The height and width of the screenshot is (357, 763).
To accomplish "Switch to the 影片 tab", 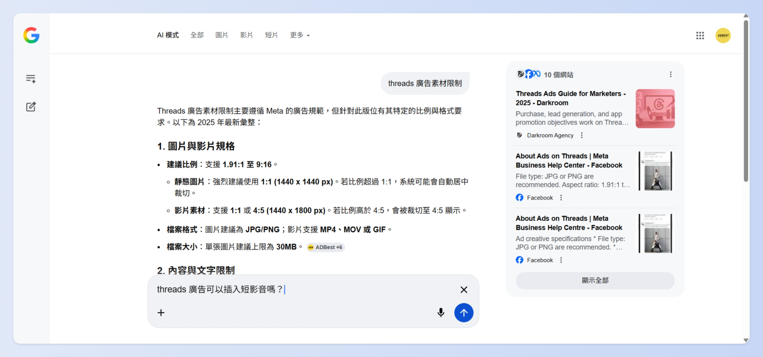I will (247, 35).
